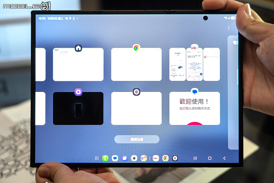
Task: Tap the side panel on the right edge
Action: (233, 93)
